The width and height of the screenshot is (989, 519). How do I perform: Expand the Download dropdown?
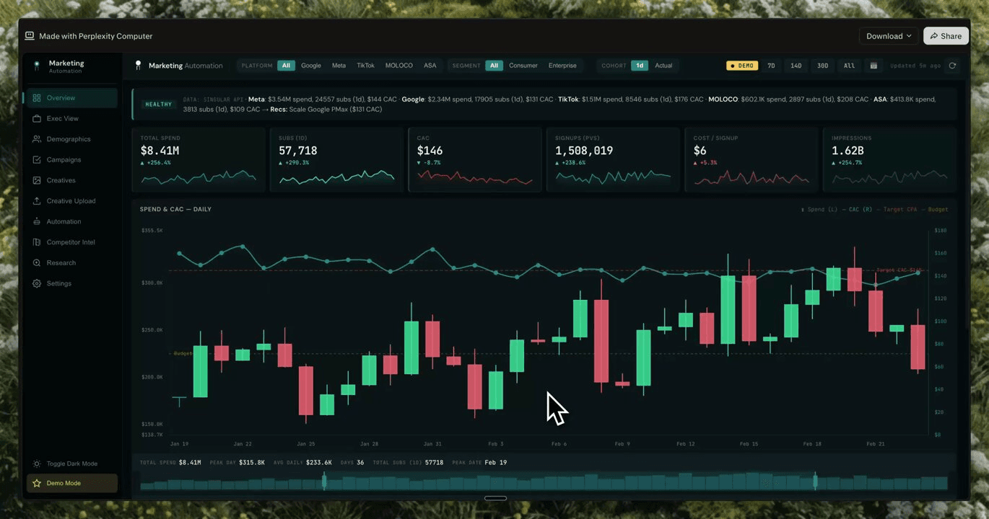click(x=889, y=36)
